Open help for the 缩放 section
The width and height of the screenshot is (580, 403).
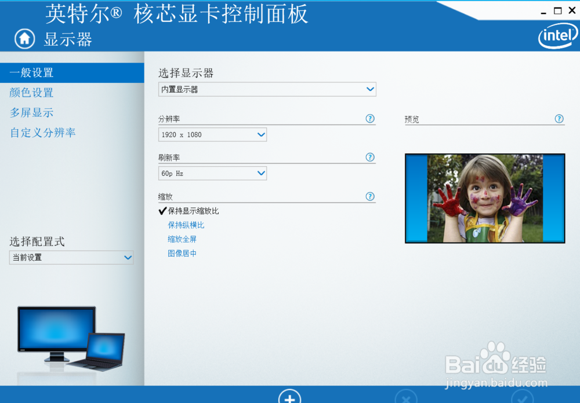369,196
